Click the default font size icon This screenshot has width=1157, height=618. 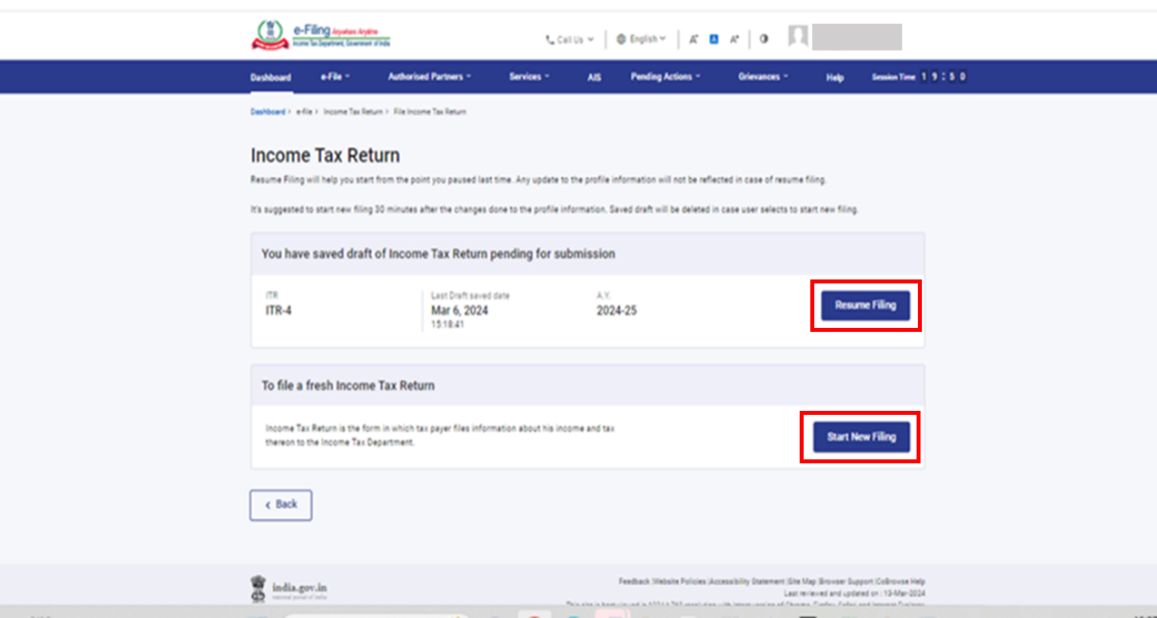coord(714,39)
